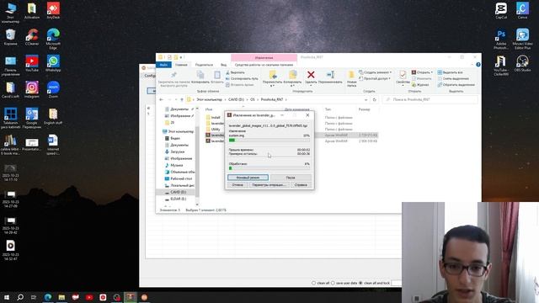
Task: Open the Adobe Photoshop desktop shortcut
Action: [x=501, y=40]
